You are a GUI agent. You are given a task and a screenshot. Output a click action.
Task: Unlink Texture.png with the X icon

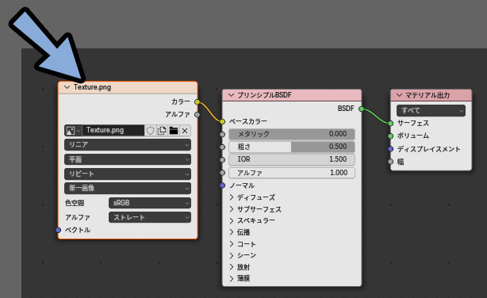pyautogui.click(x=185, y=130)
